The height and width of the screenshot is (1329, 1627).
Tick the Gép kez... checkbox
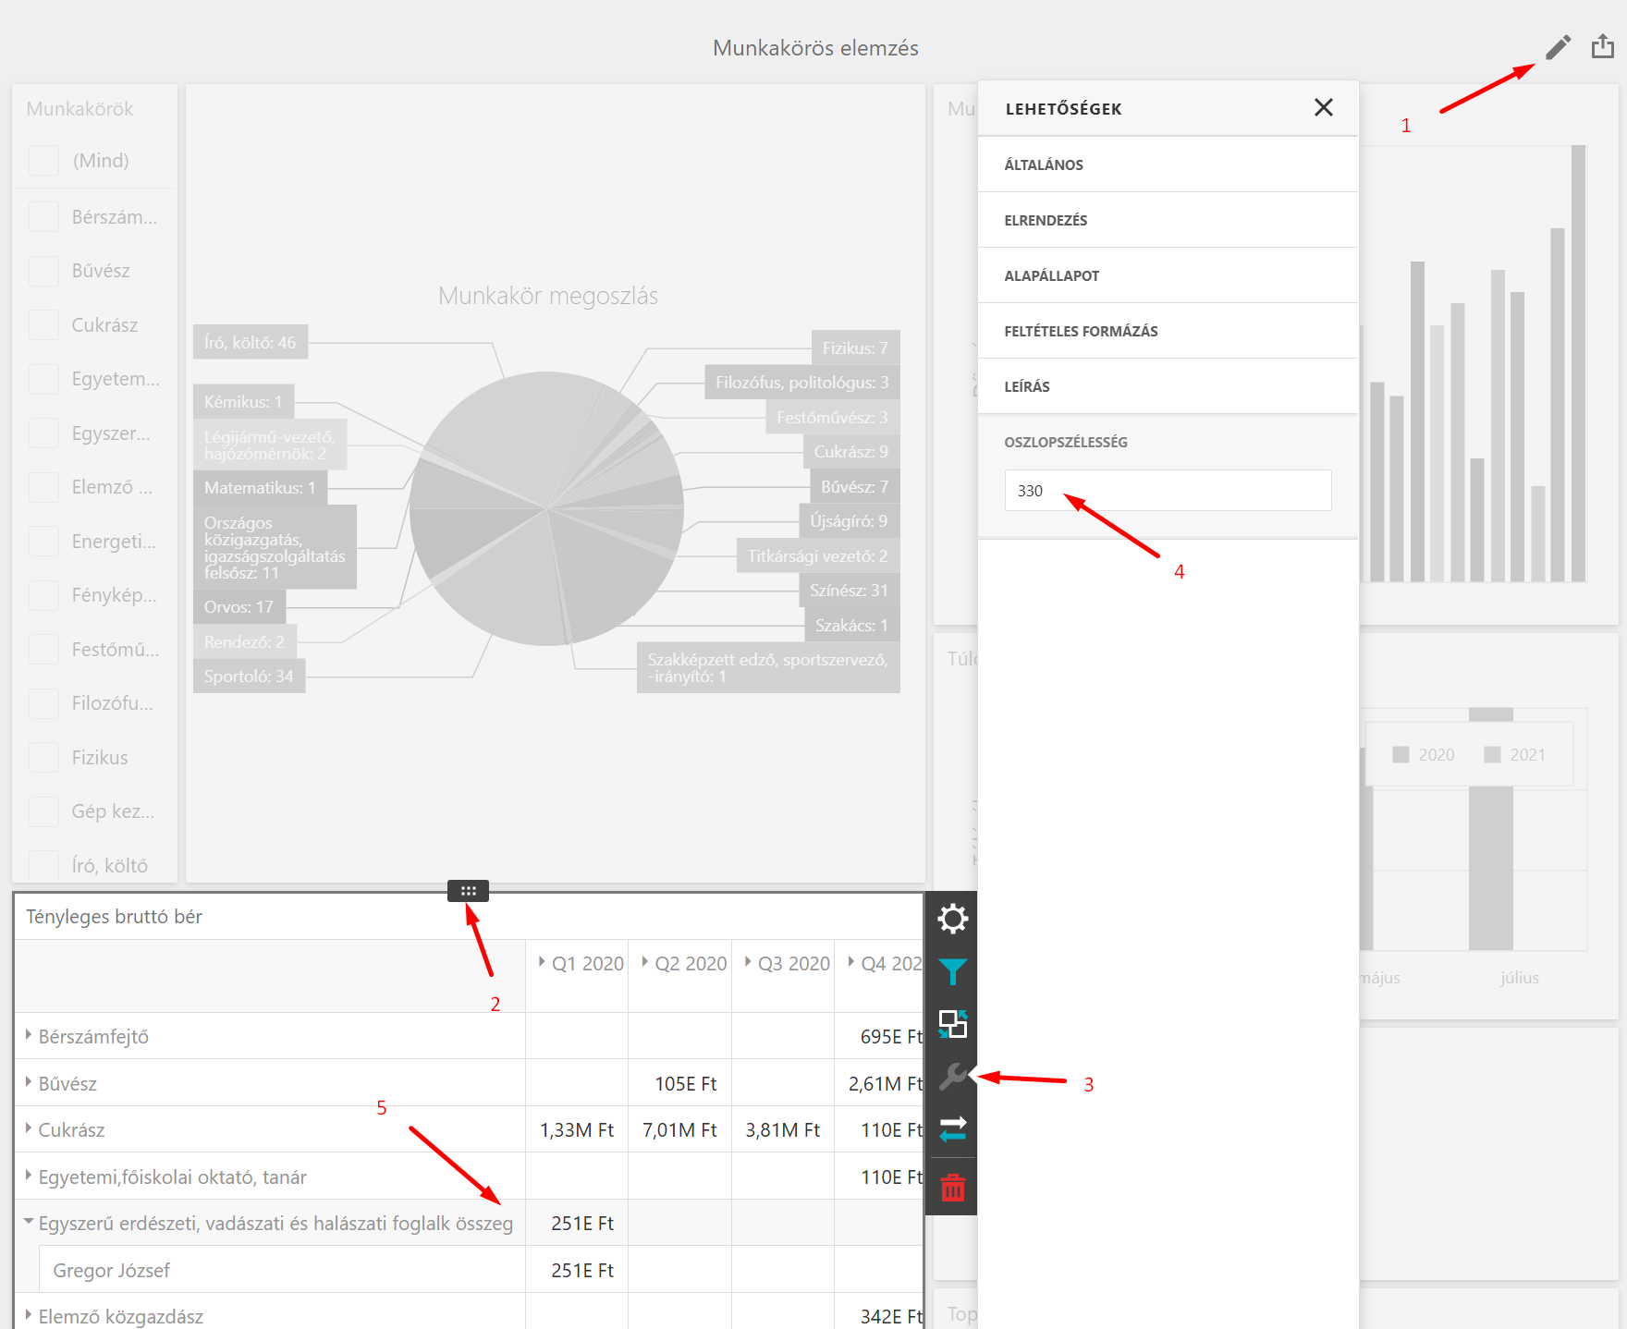[x=43, y=811]
